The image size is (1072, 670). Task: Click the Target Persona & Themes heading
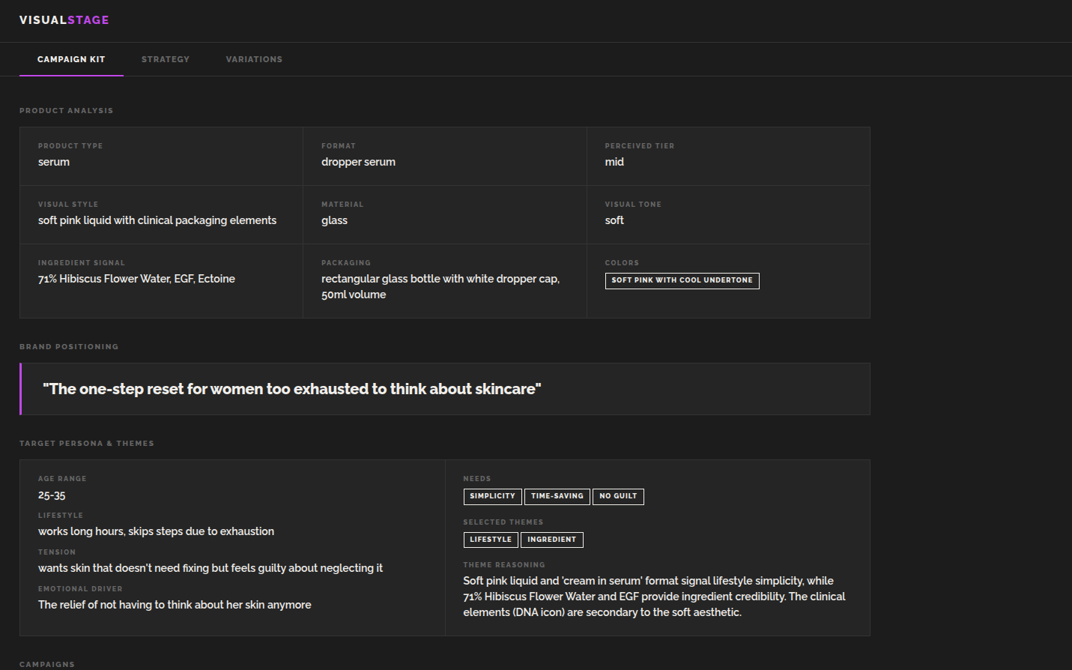pos(87,444)
